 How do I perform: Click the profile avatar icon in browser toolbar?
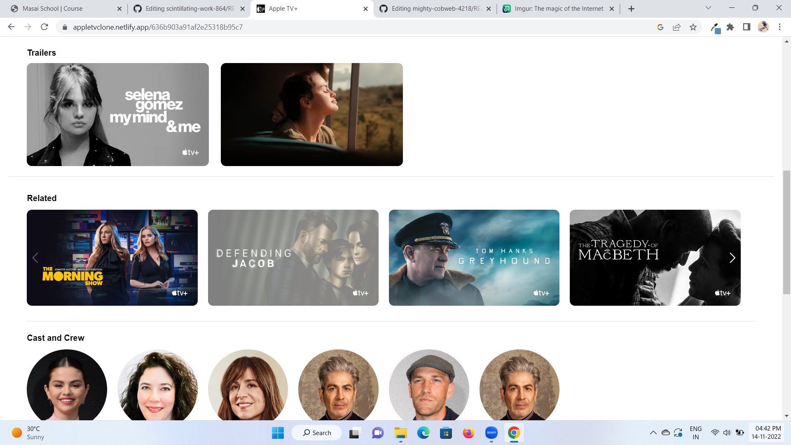point(763,27)
